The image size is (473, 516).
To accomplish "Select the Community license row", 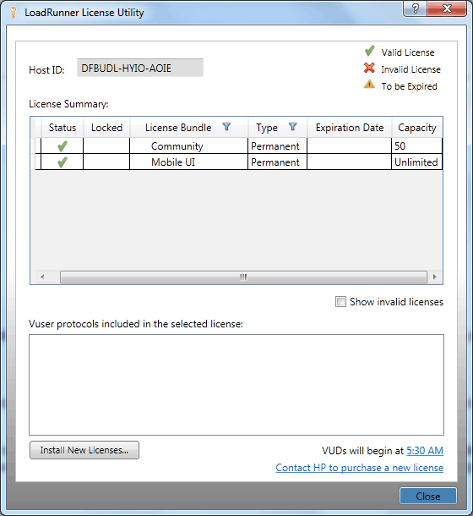I will click(239, 145).
